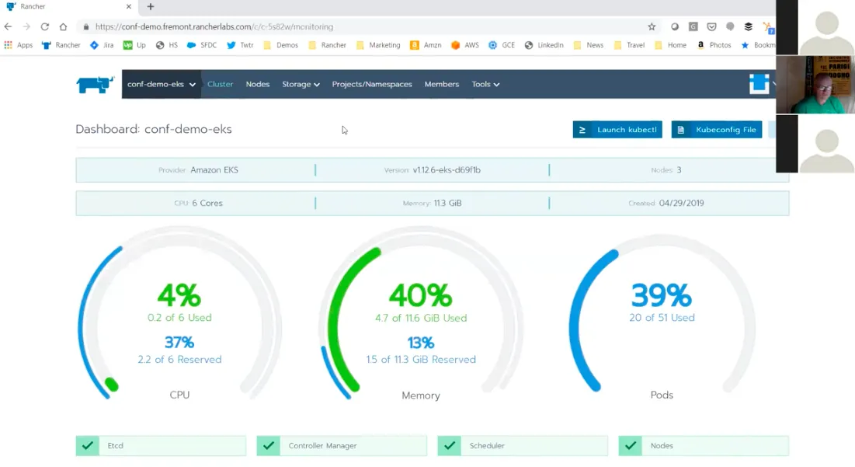
Task: Open the Twtr Twitter bookmark
Action: click(x=241, y=45)
